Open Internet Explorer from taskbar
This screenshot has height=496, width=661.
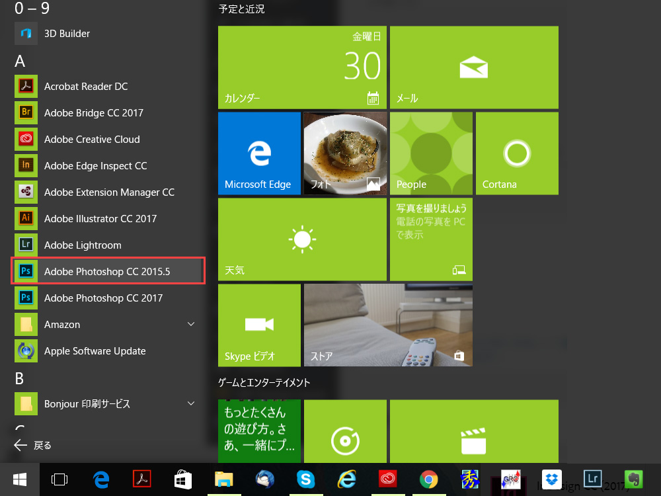[346, 479]
